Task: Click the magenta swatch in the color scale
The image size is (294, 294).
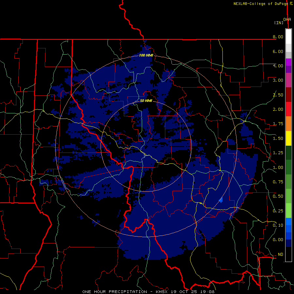Action: [x=288, y=62]
